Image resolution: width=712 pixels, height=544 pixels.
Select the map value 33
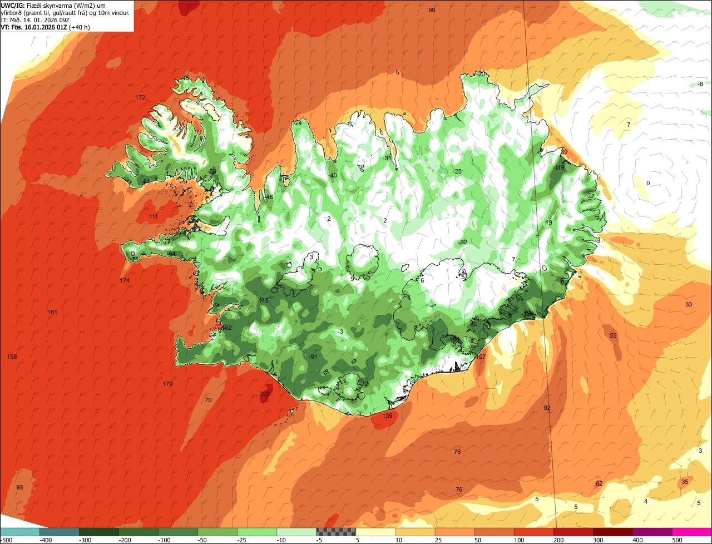point(689,304)
